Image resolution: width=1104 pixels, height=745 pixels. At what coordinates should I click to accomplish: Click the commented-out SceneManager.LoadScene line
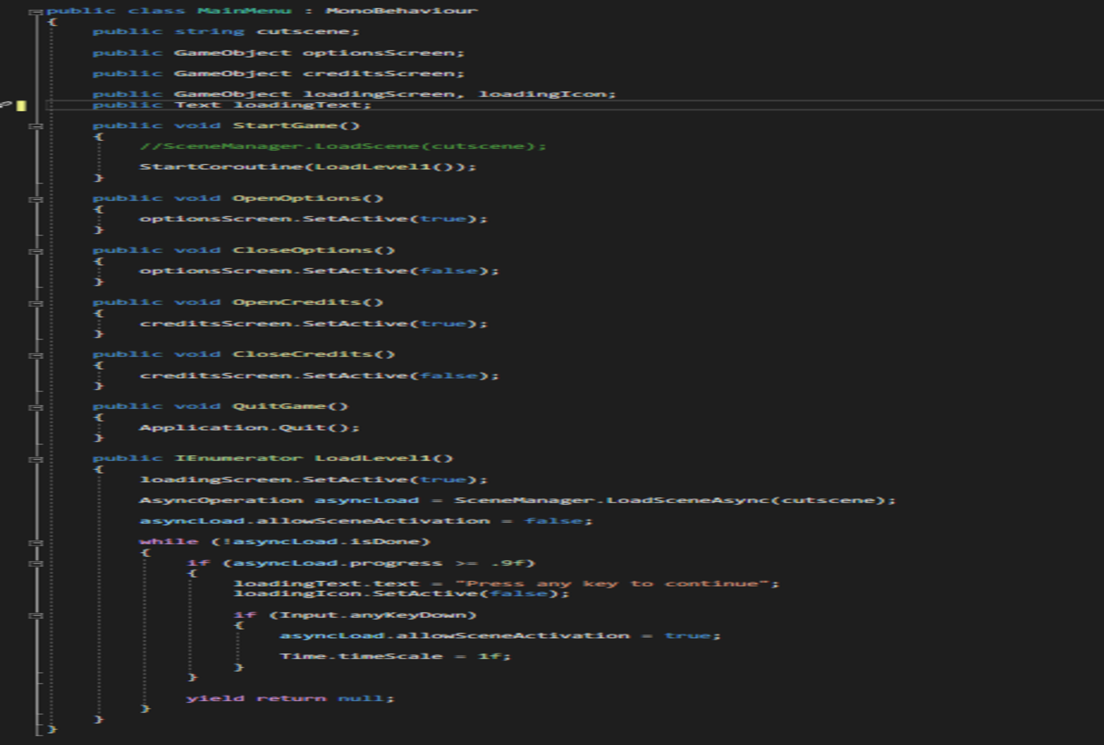(342, 146)
